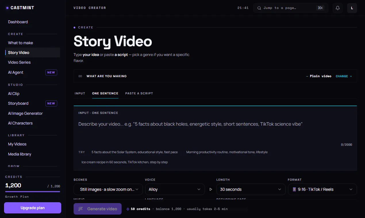Click the Plain video label
365x218 pixels.
point(320,76)
